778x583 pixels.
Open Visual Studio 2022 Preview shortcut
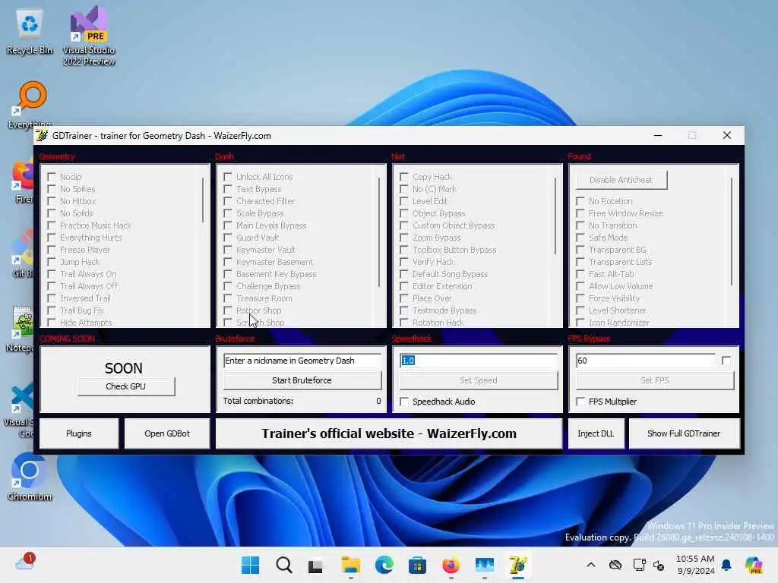(x=89, y=36)
